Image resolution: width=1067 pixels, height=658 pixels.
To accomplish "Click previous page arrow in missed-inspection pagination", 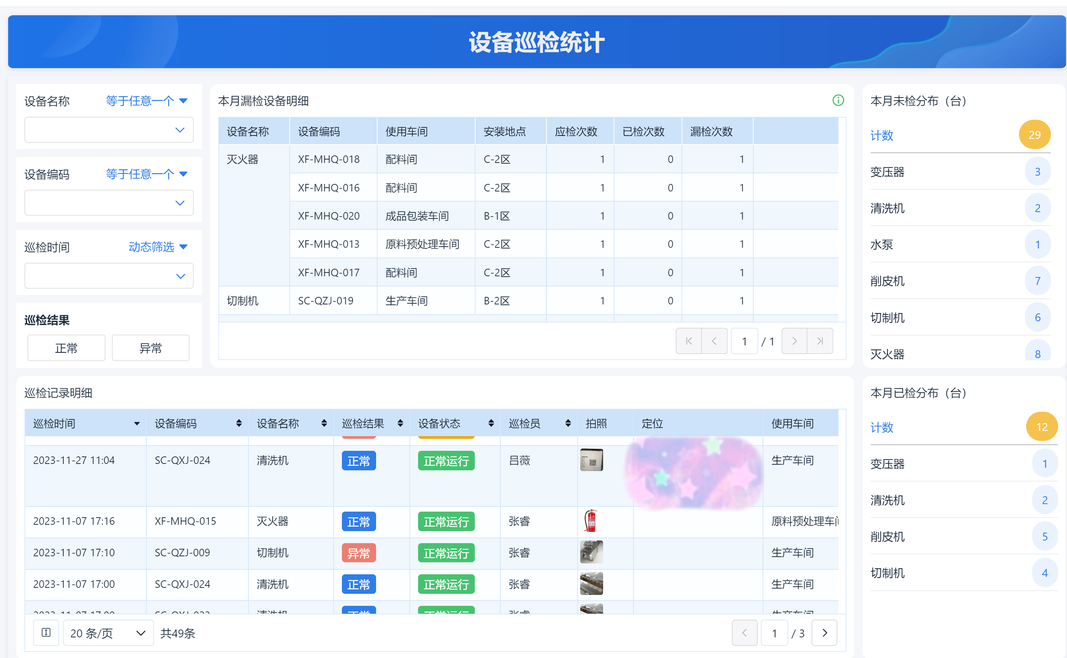I will 715,341.
